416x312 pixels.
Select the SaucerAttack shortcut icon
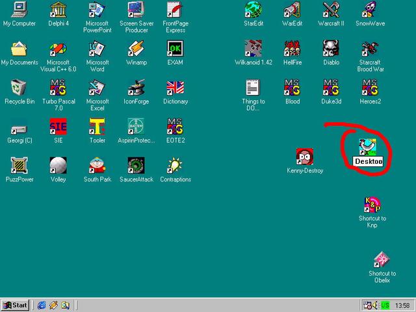[x=136, y=165]
